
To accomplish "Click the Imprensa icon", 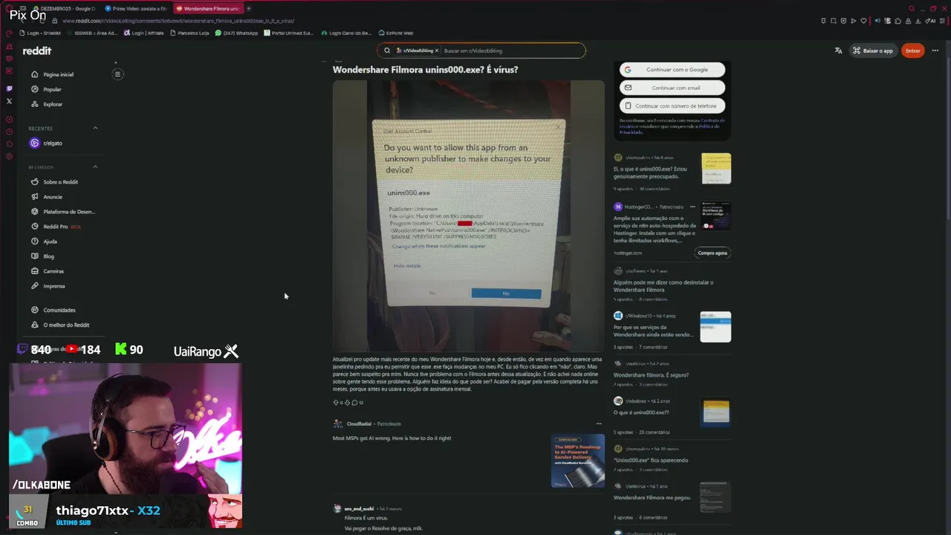I will 35,286.
